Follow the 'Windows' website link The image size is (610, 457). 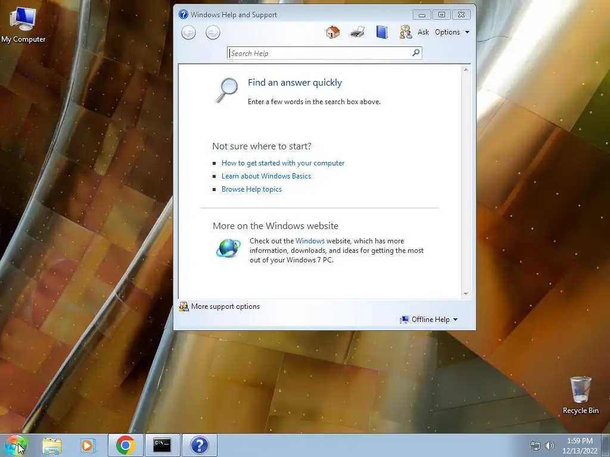pyautogui.click(x=310, y=241)
